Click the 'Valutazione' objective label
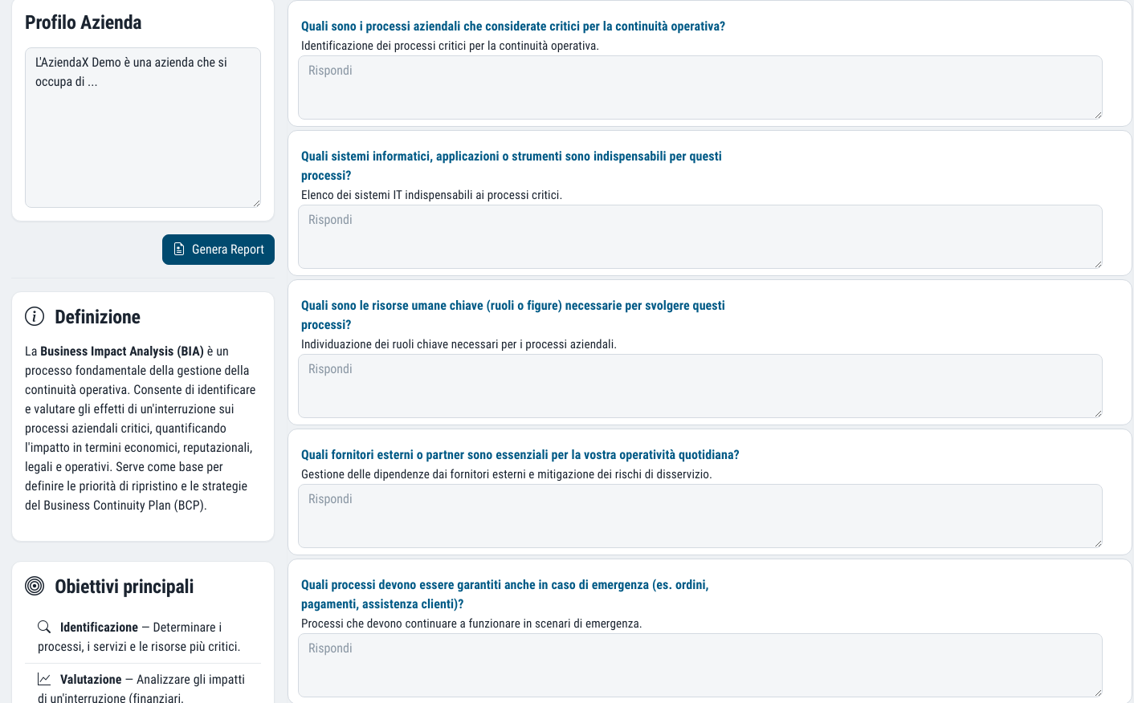1134x703 pixels. point(91,680)
